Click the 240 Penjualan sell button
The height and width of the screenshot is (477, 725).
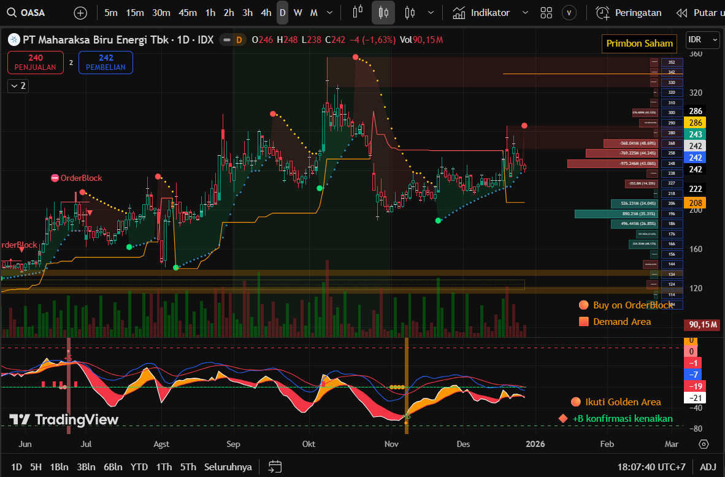click(x=36, y=63)
